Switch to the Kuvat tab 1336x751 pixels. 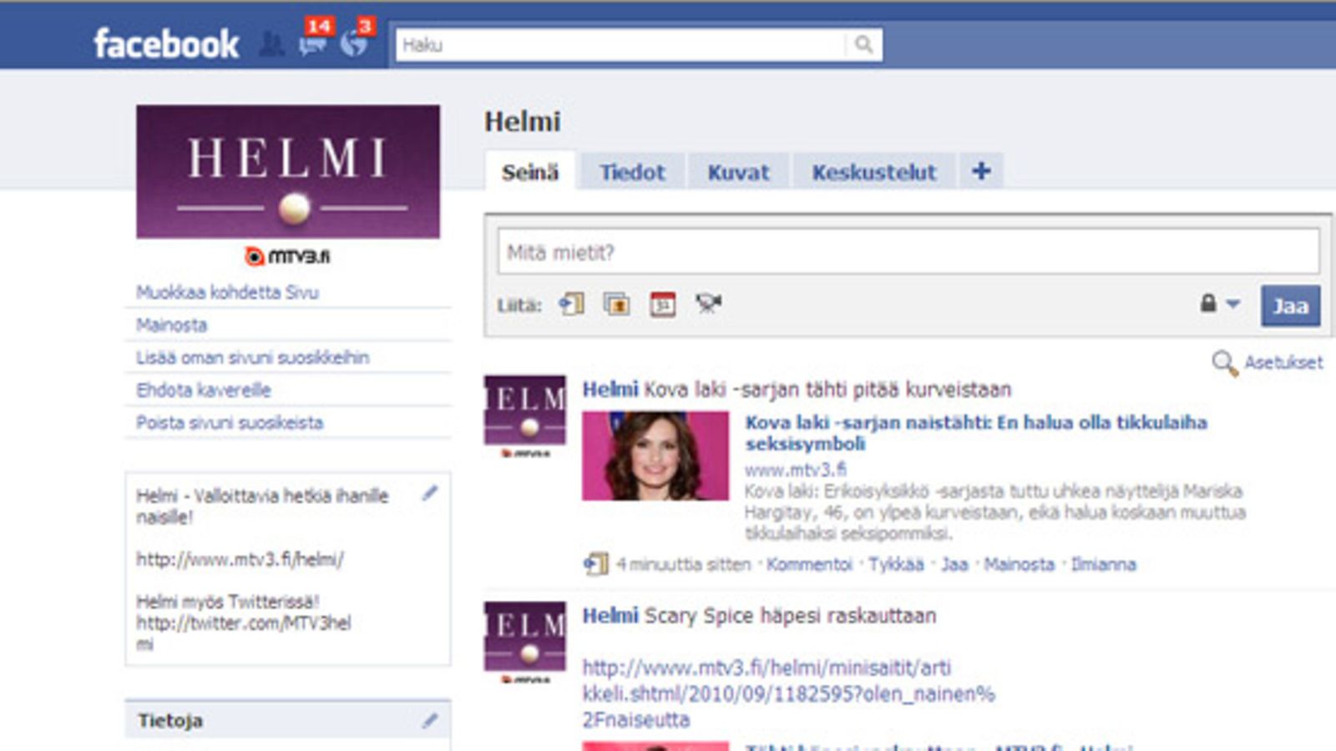pyautogui.click(x=738, y=172)
